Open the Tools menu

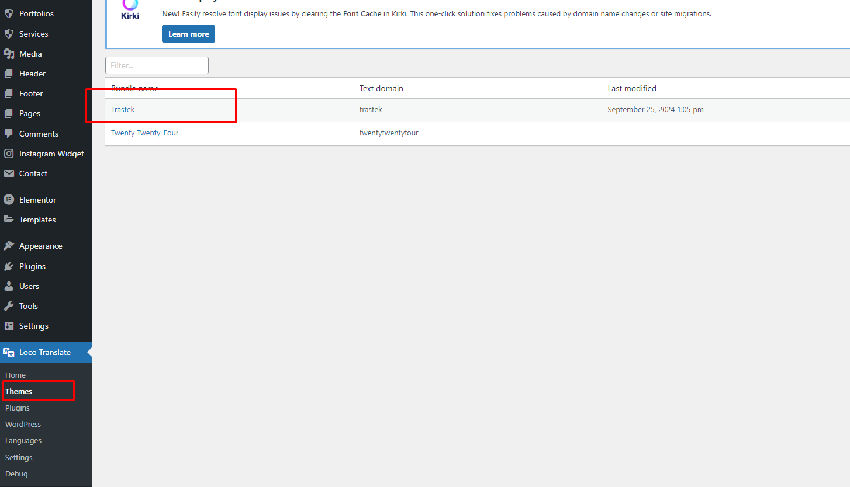[29, 306]
